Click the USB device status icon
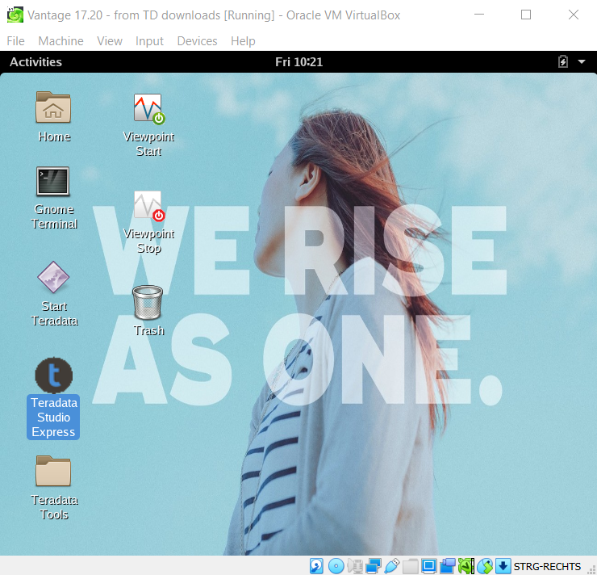The width and height of the screenshot is (597, 575). (392, 566)
